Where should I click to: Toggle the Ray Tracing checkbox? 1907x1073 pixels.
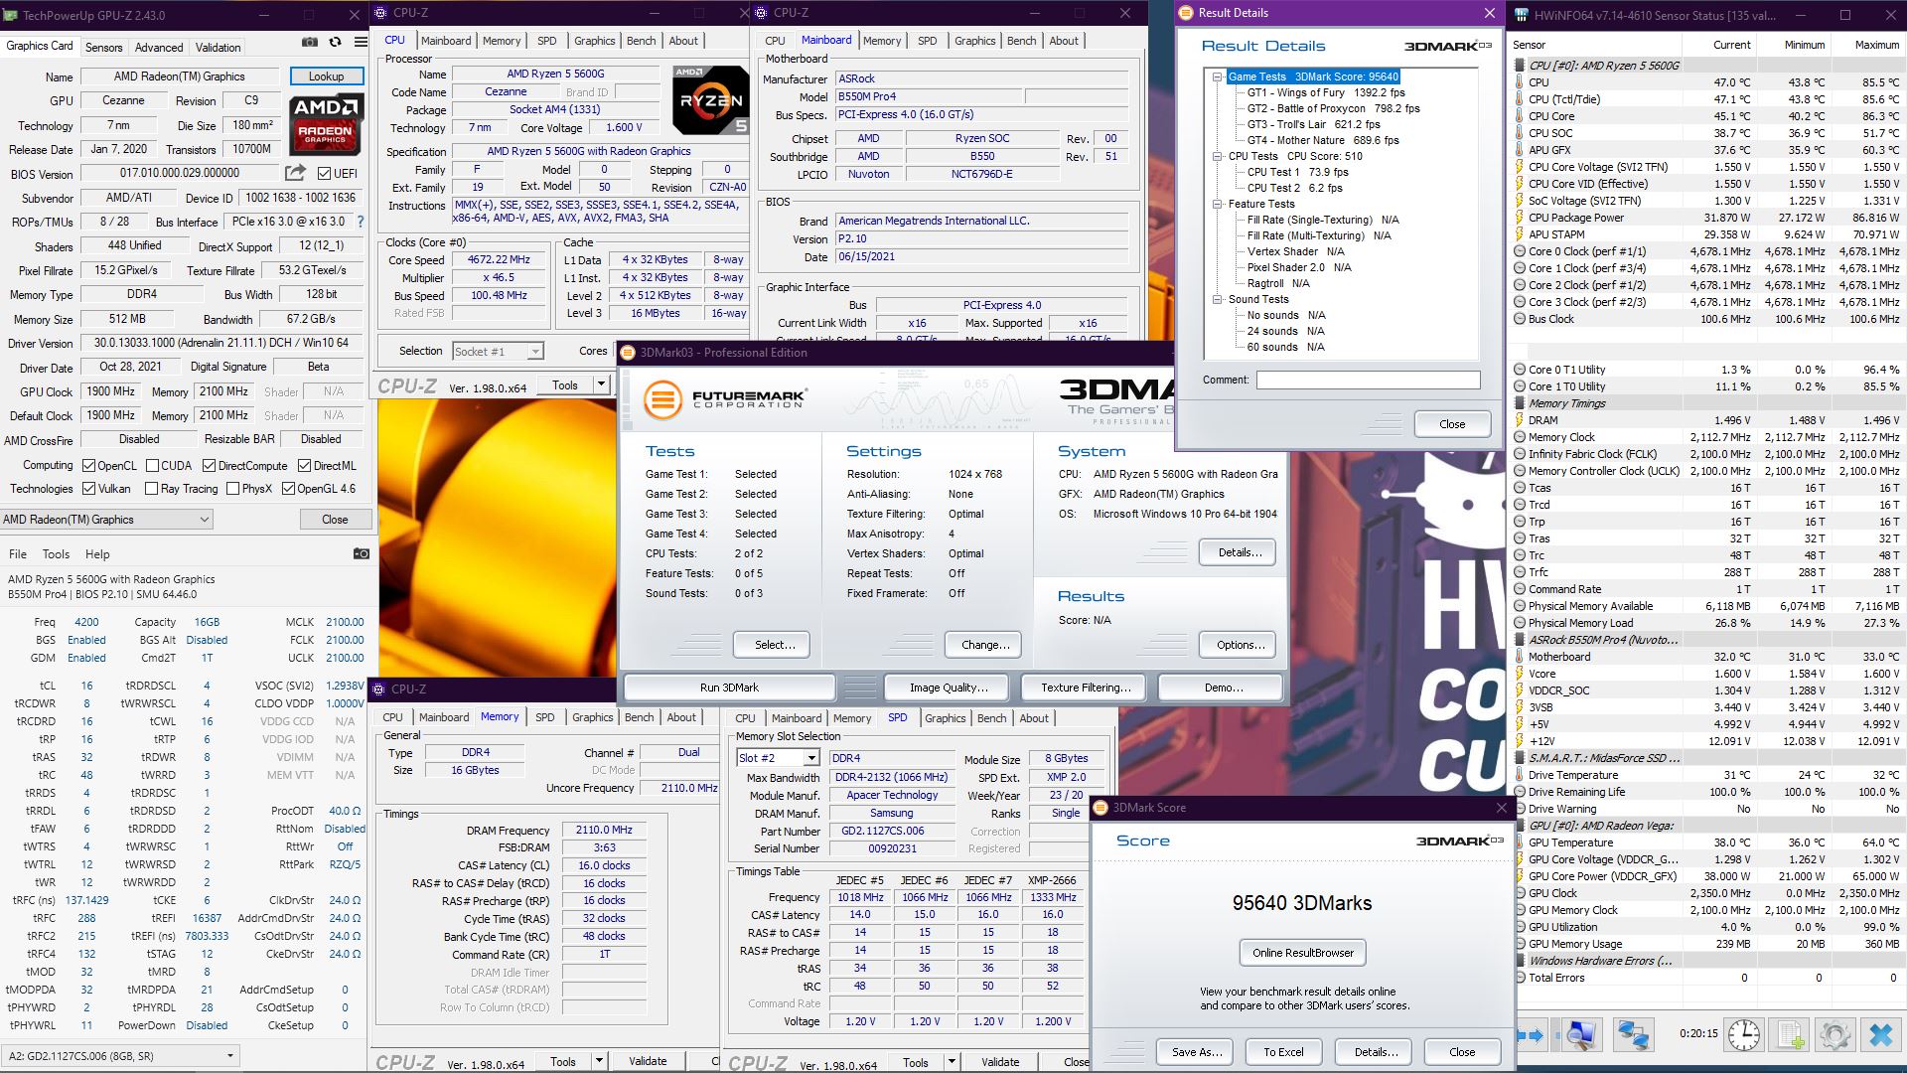pyautogui.click(x=151, y=488)
